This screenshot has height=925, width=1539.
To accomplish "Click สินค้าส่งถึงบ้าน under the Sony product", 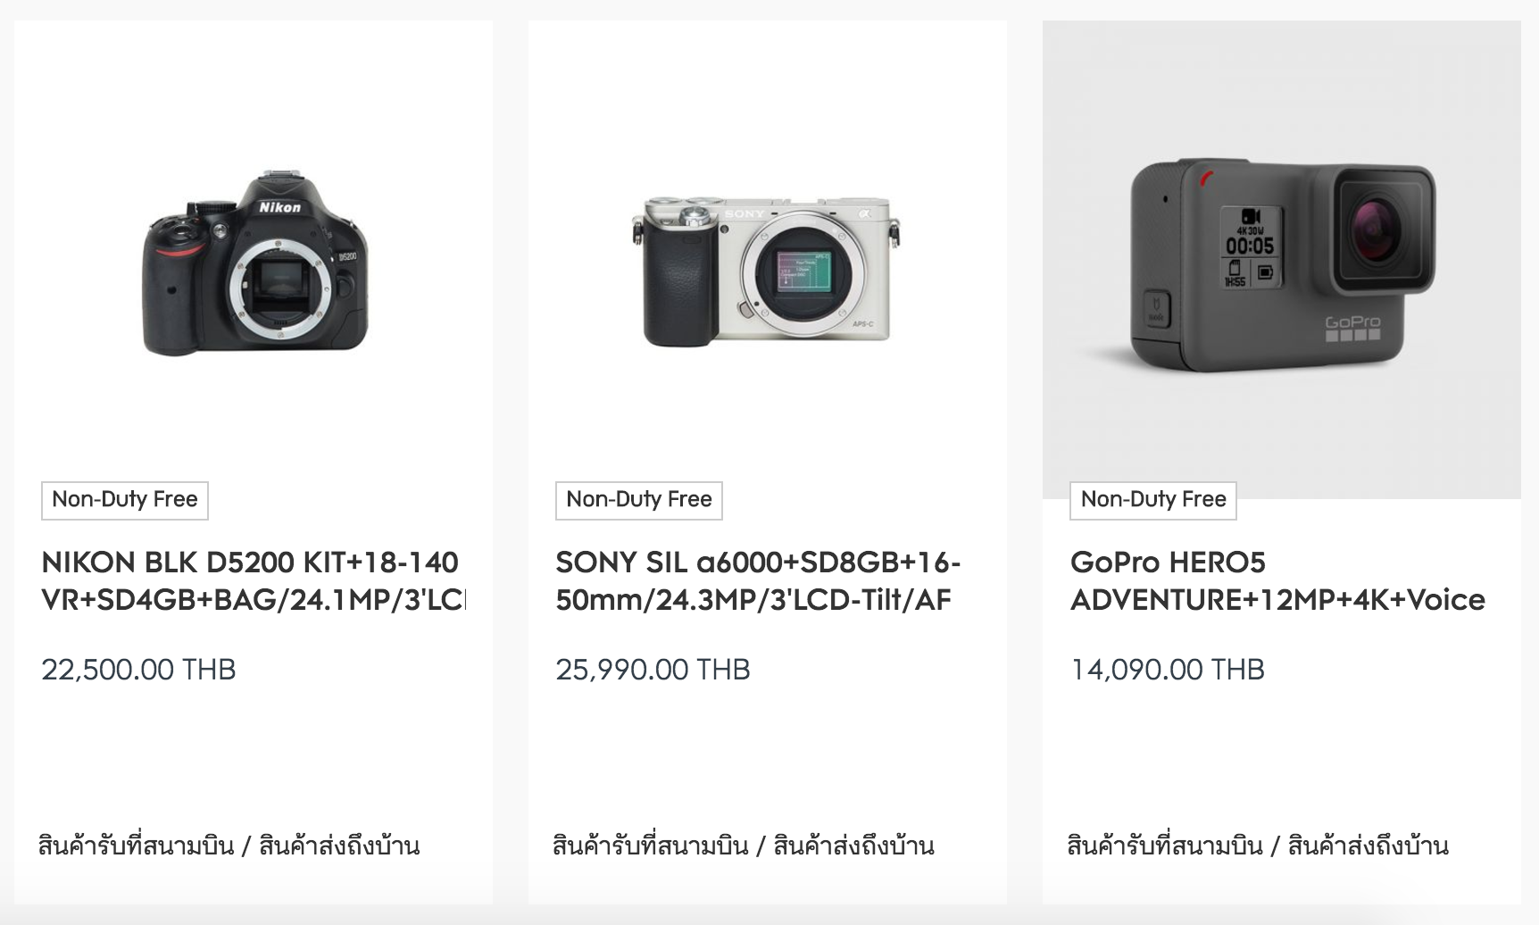I will pyautogui.click(x=853, y=845).
